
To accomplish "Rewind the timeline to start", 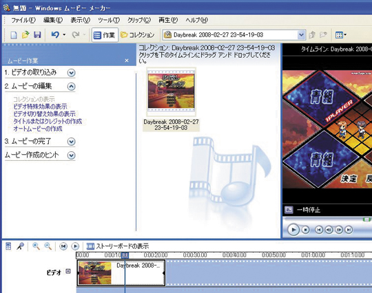I will pos(63,247).
